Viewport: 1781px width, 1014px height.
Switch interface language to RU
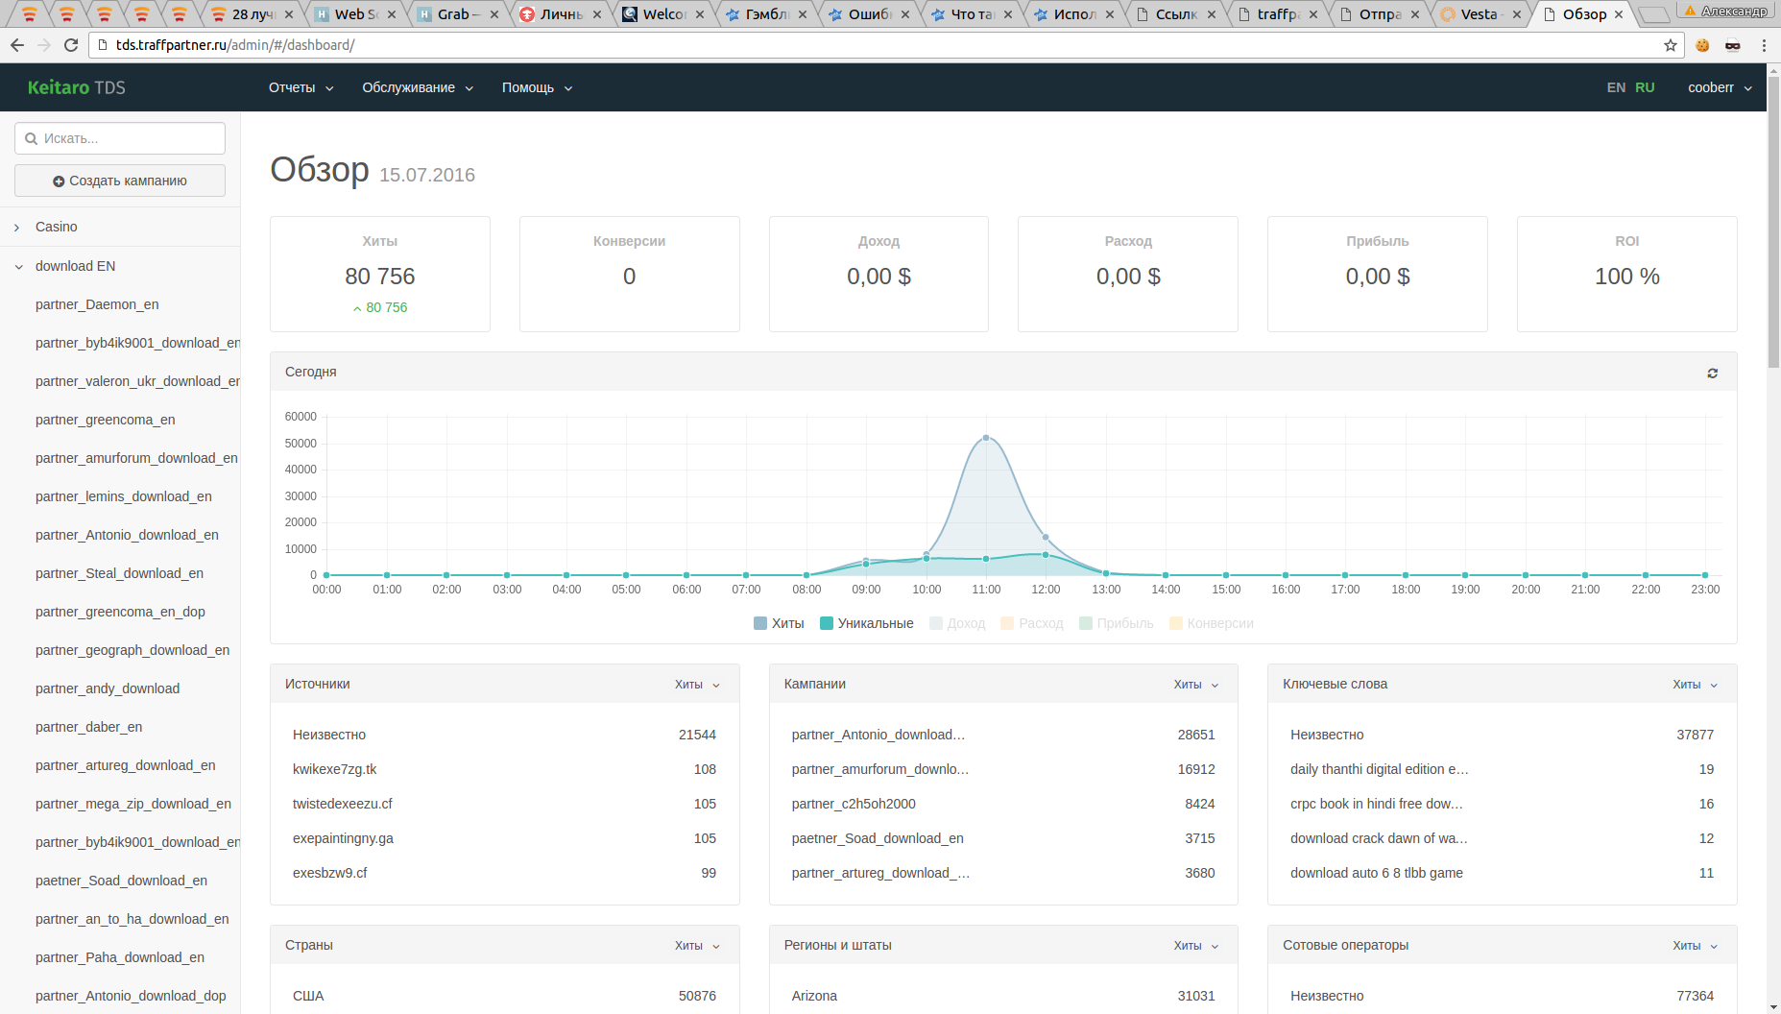click(x=1645, y=87)
